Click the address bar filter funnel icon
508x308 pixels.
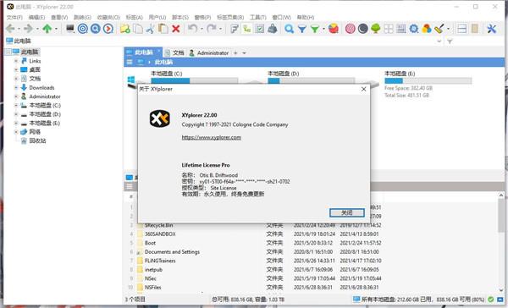pos(450,41)
